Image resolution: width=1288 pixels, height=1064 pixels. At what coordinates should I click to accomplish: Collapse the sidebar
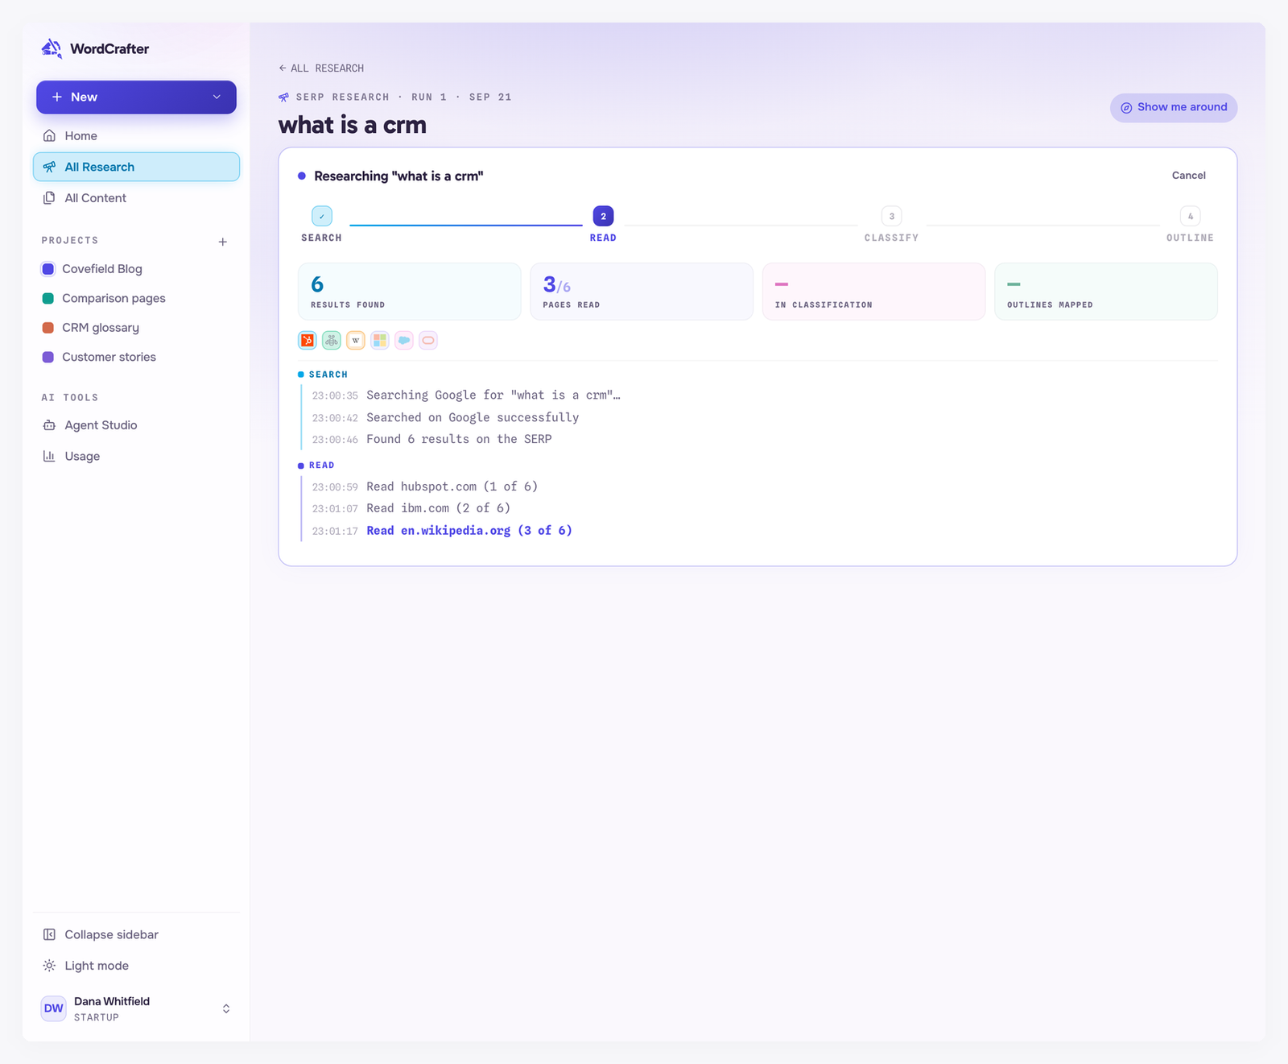pyautogui.click(x=136, y=934)
